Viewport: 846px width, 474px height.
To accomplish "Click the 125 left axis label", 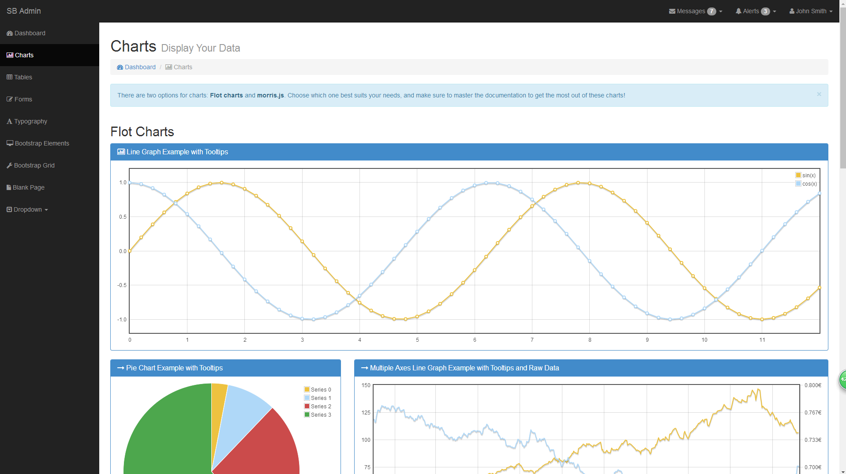I will [x=366, y=413].
